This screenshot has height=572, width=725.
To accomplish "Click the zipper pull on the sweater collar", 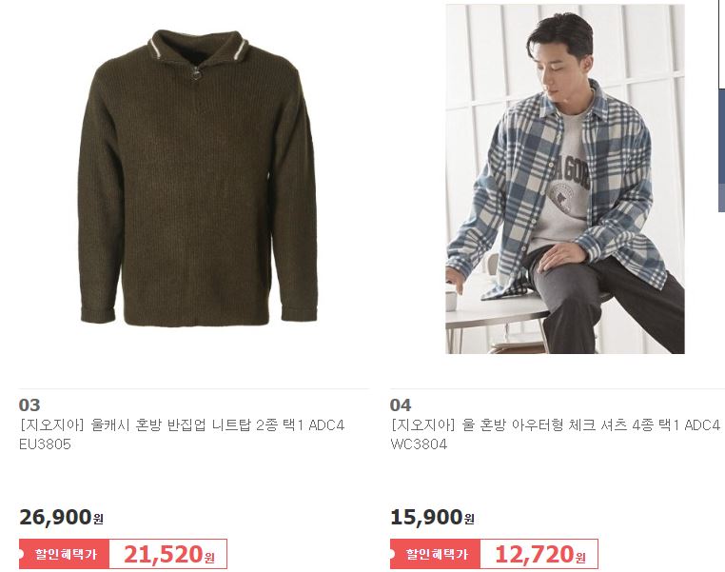I will click(197, 74).
